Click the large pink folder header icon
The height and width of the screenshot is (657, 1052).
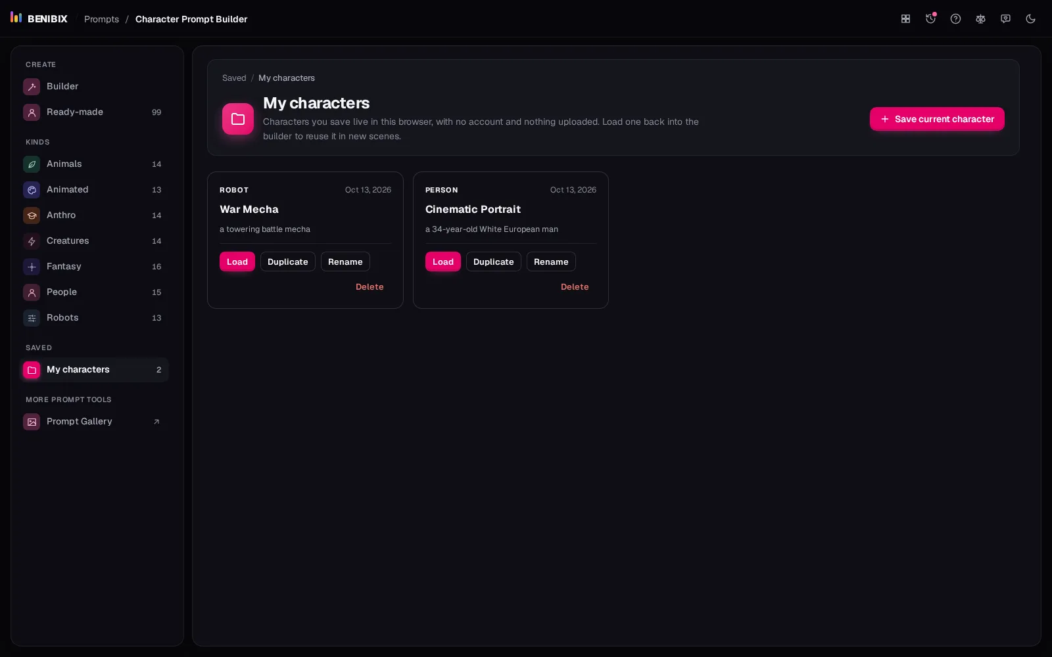[238, 119]
